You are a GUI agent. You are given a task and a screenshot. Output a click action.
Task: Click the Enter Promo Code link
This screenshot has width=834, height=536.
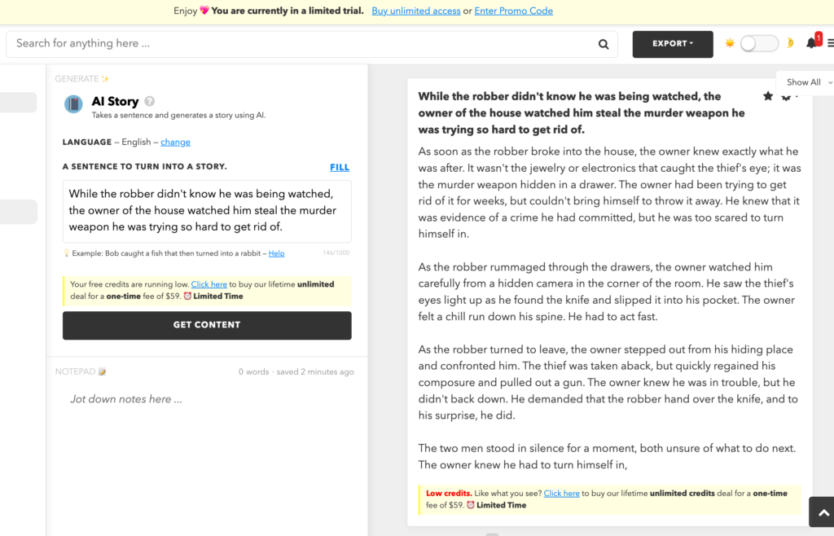pos(513,11)
